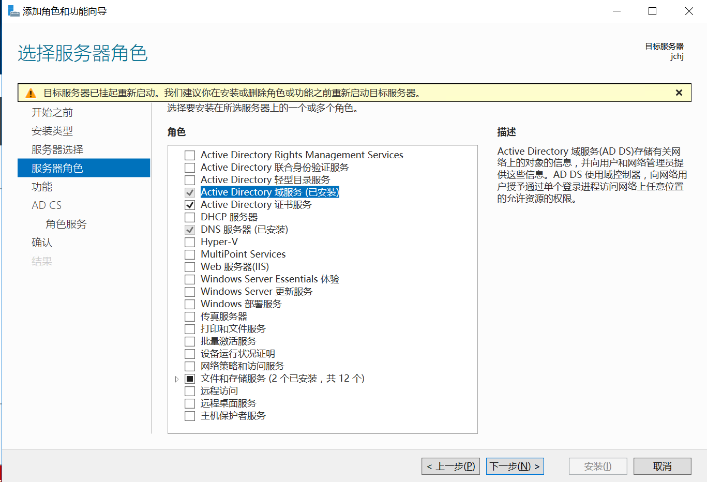Select the Web 服务器(IIS) role label
Viewport: 707px width, 482px height.
click(x=235, y=267)
